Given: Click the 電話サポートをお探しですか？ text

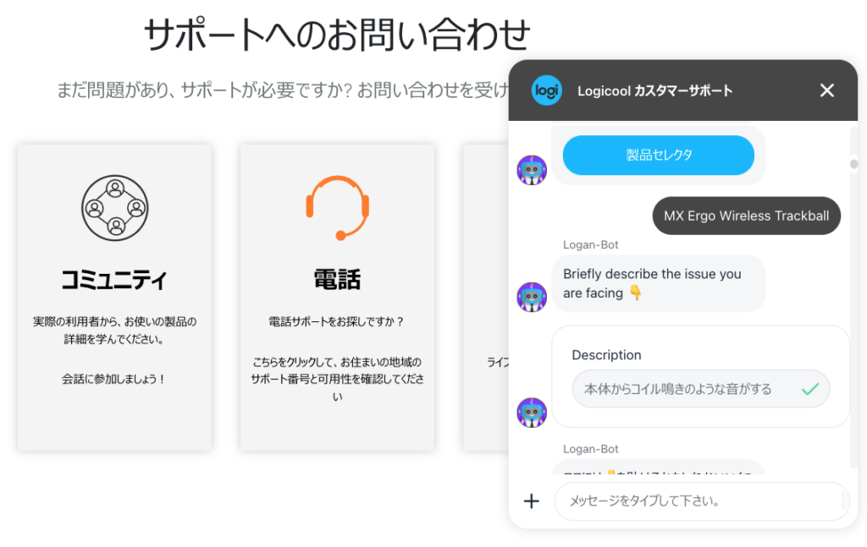Looking at the screenshot, I should [x=337, y=322].
